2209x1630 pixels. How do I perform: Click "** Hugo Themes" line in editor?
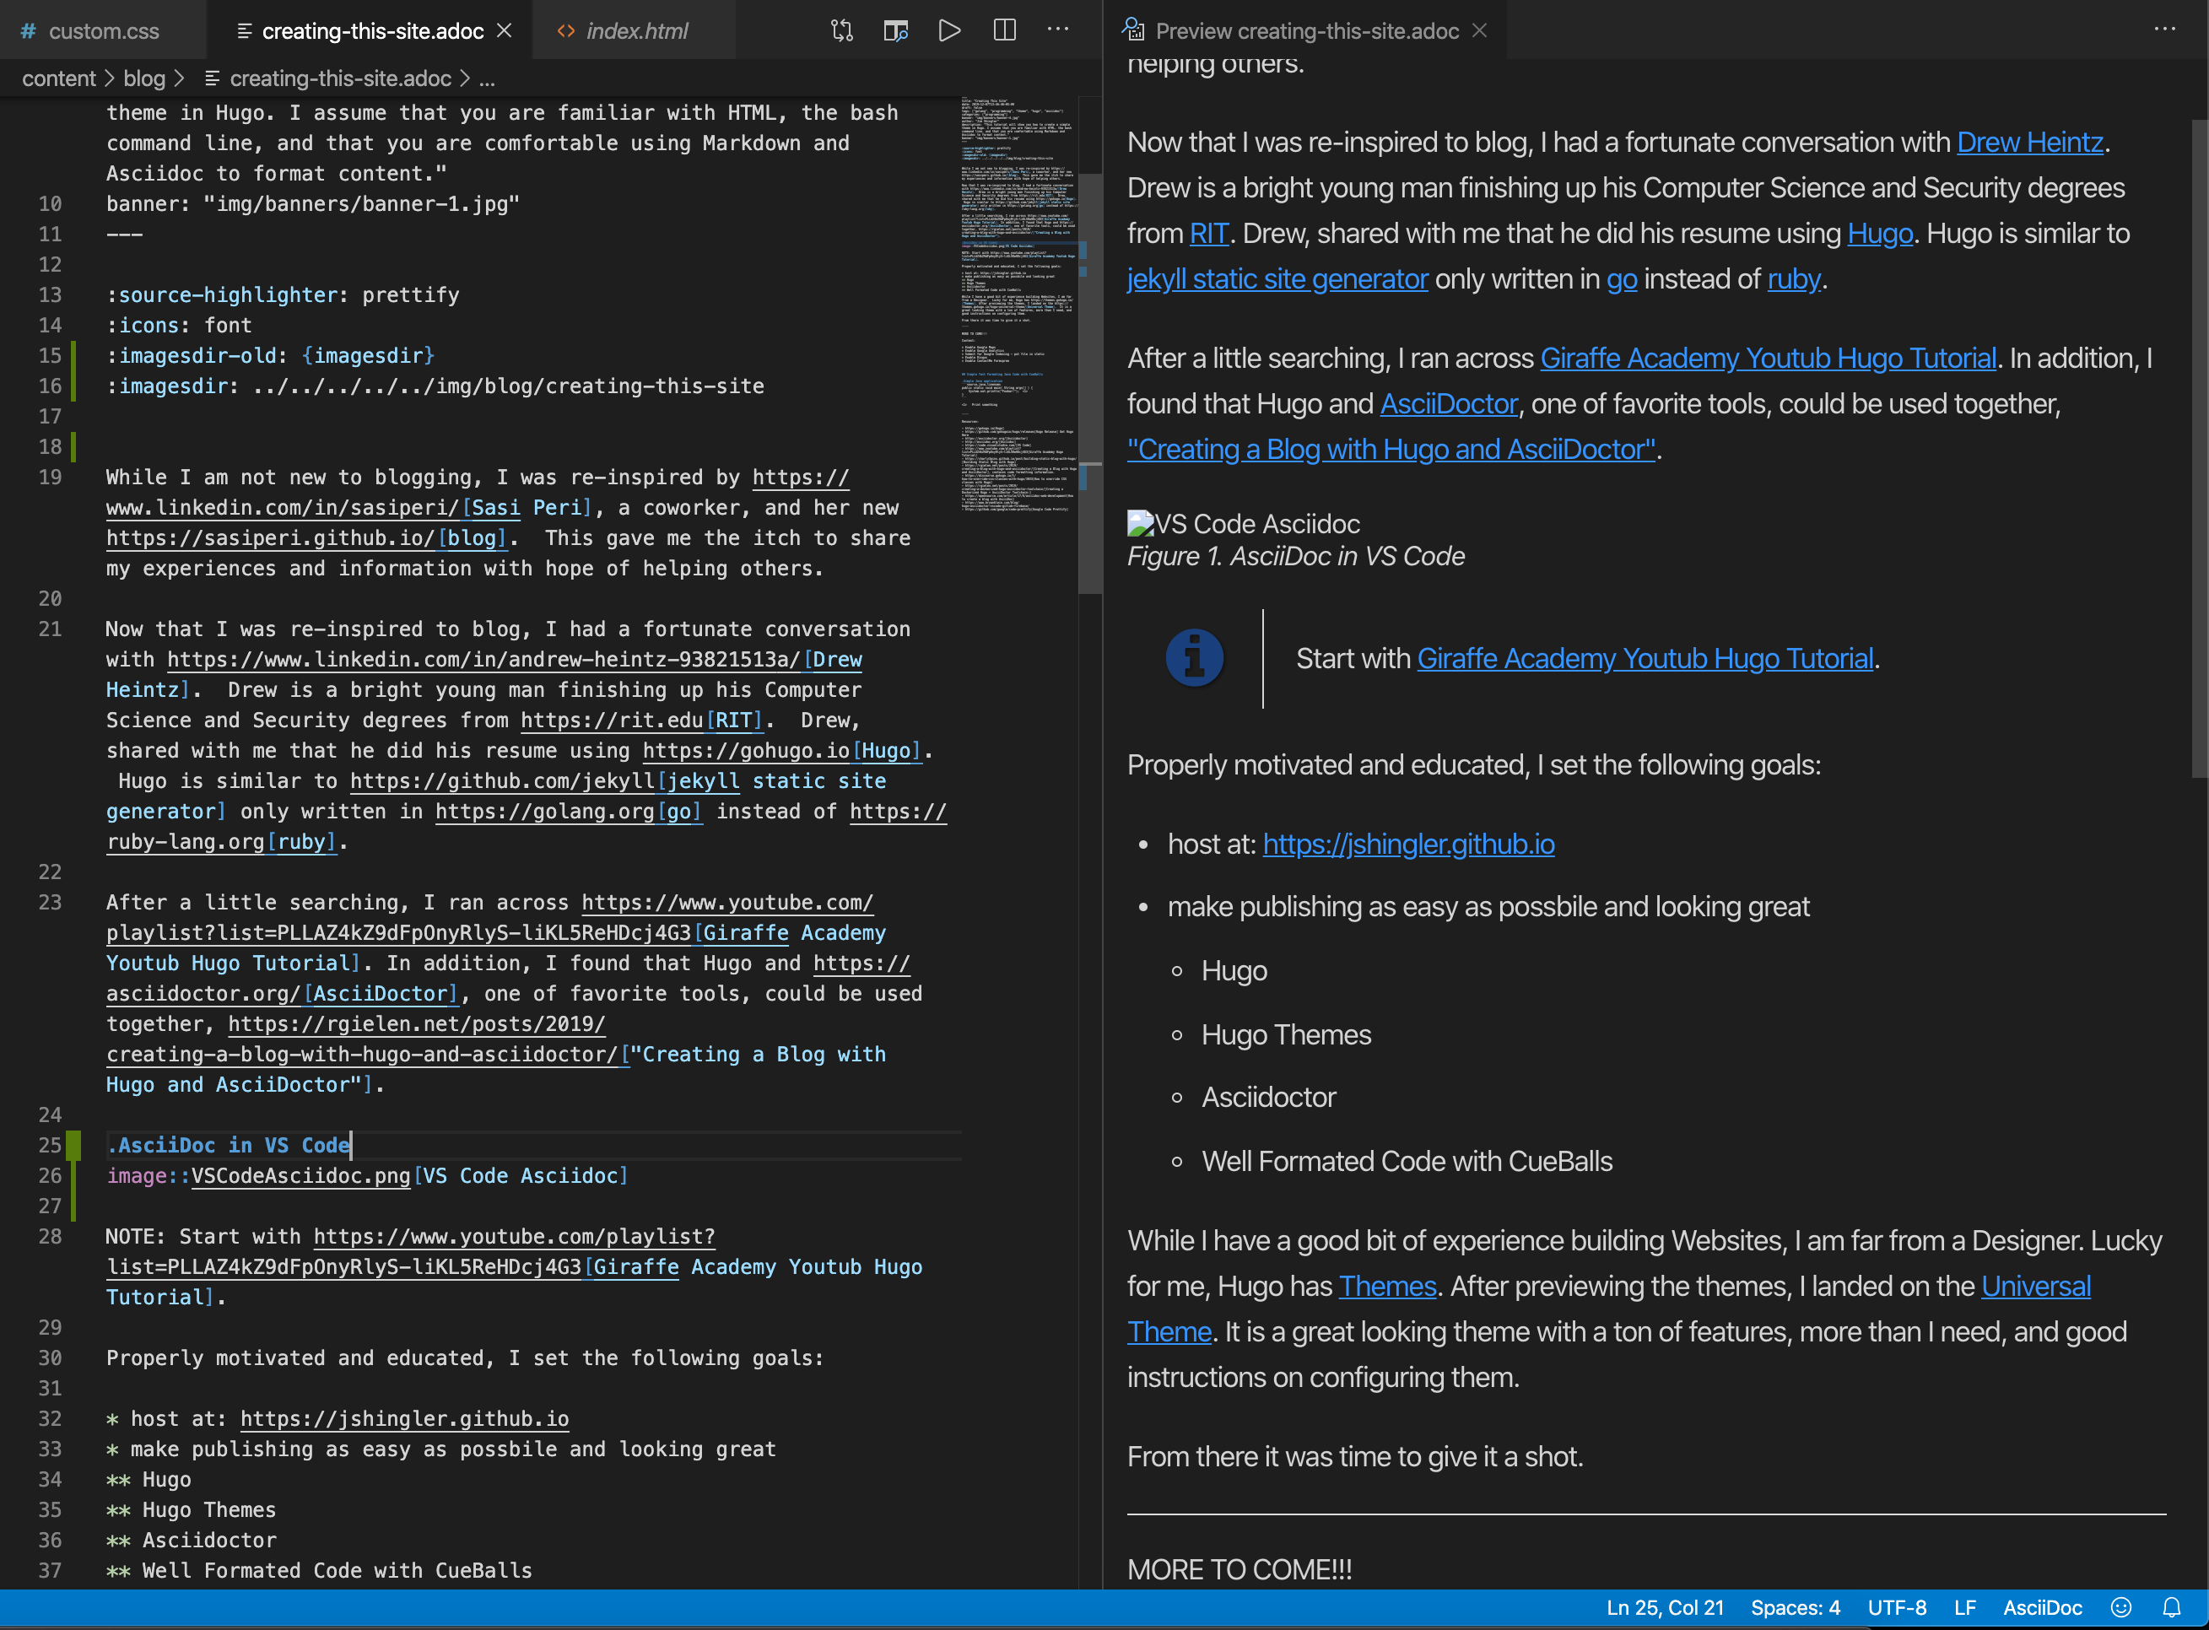pyautogui.click(x=192, y=1509)
